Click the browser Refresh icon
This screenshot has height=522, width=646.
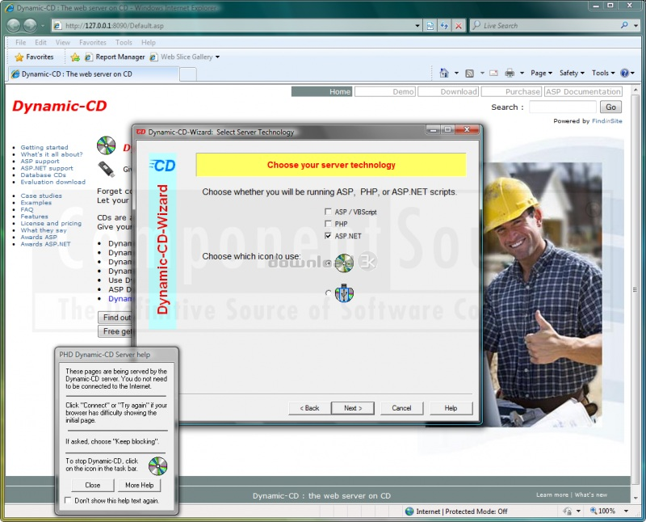point(444,26)
